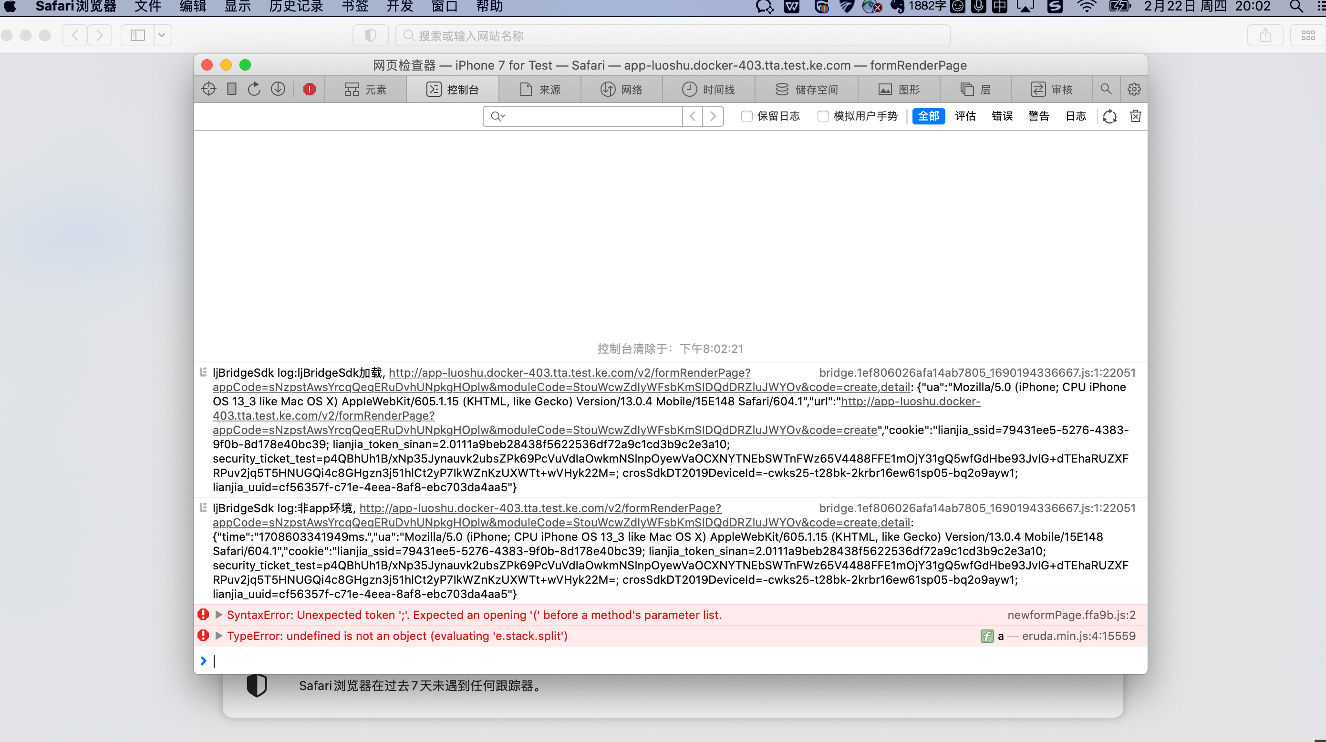
Task: Click the function f icon beside eruda.min.js
Action: (986, 636)
